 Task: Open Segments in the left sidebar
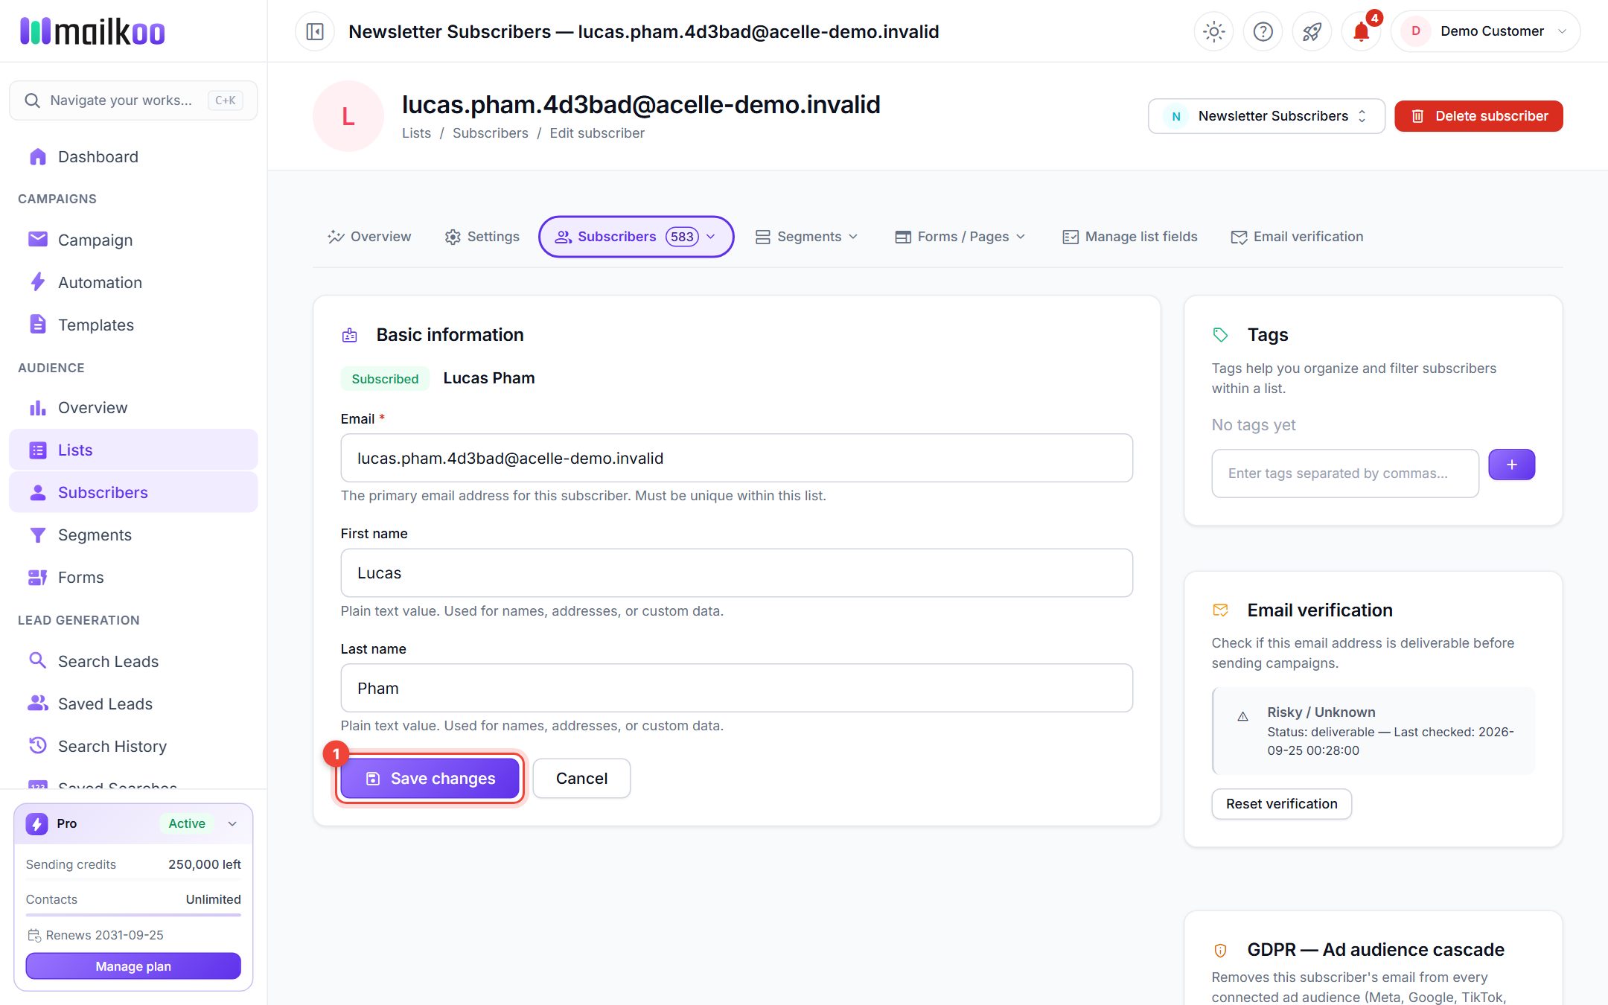[x=133, y=535]
